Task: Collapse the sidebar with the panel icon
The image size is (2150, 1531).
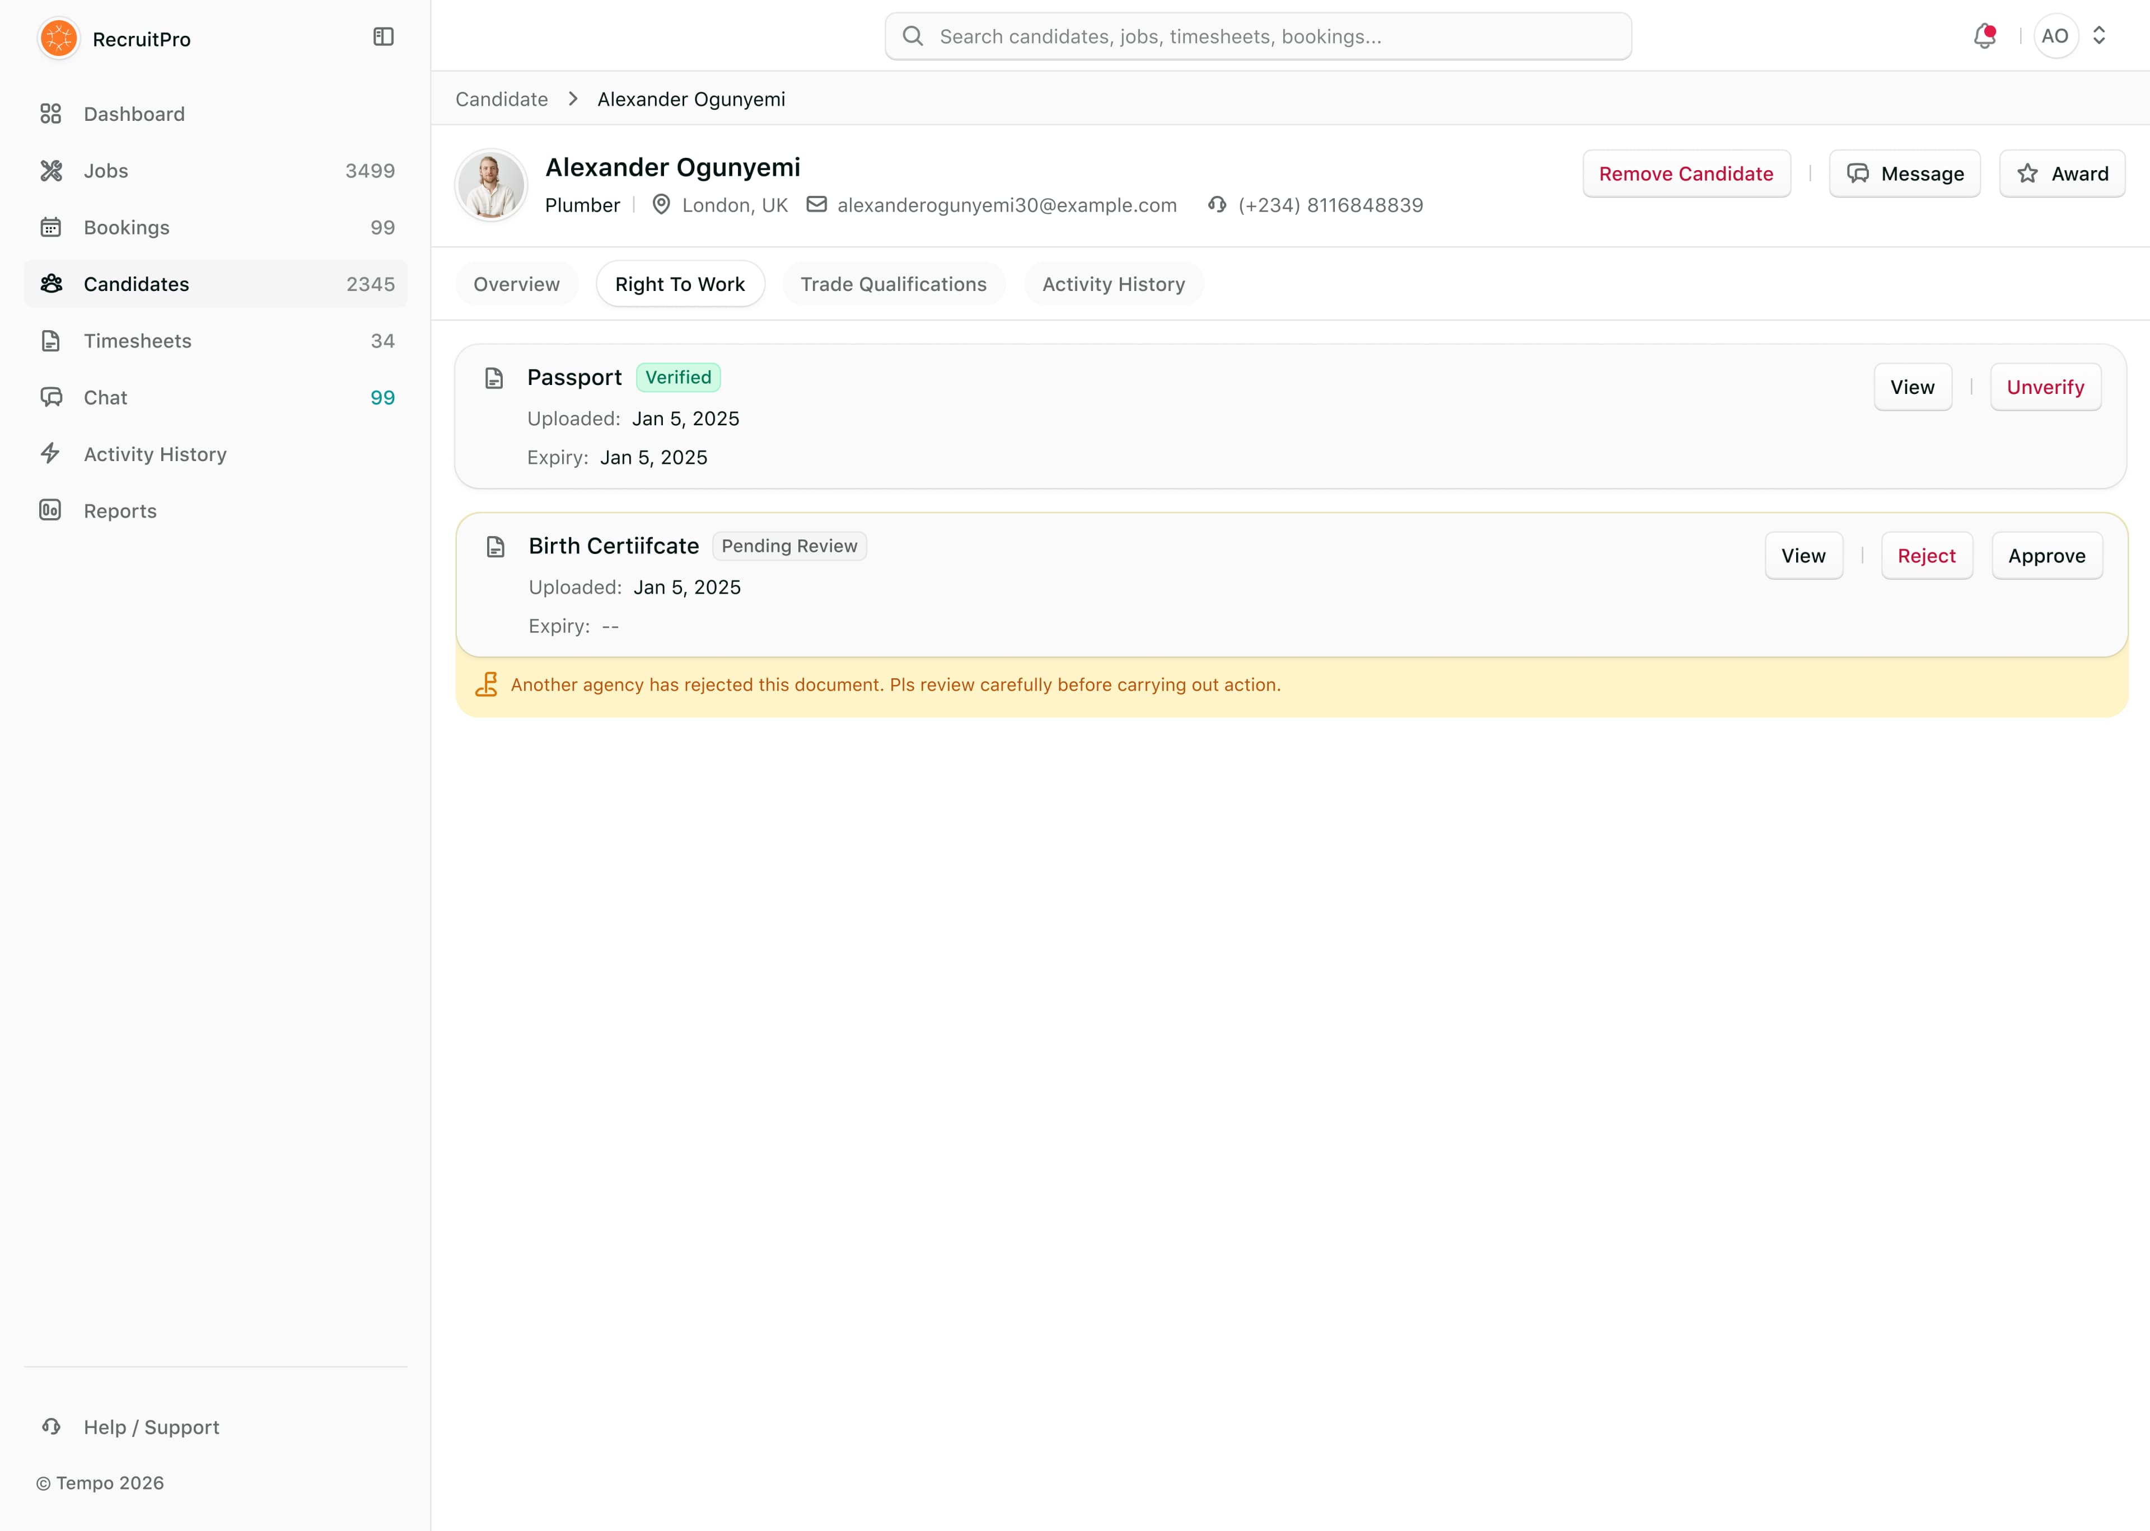Action: tap(383, 37)
